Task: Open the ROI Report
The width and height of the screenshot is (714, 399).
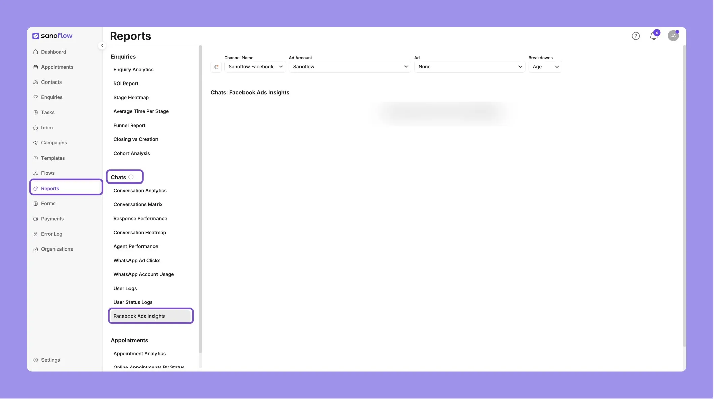Action: tap(126, 84)
